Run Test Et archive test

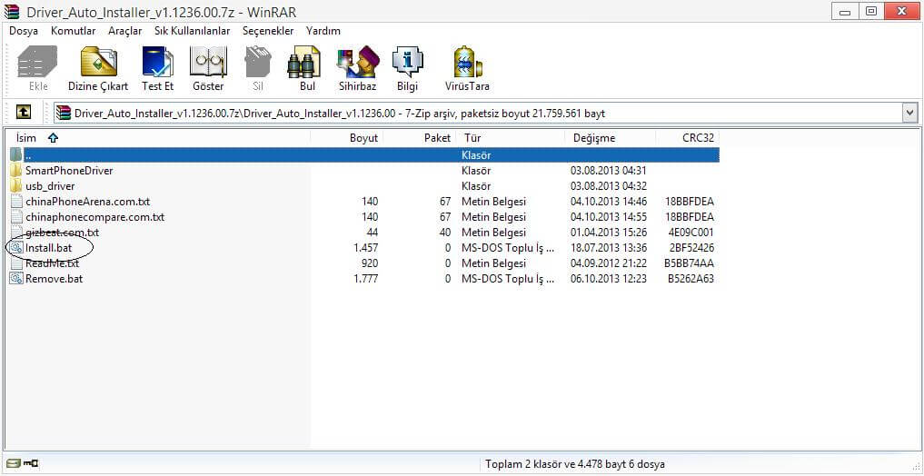point(157,68)
